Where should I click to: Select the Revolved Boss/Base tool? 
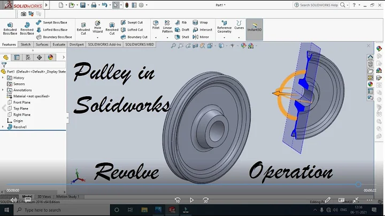pos(27,29)
